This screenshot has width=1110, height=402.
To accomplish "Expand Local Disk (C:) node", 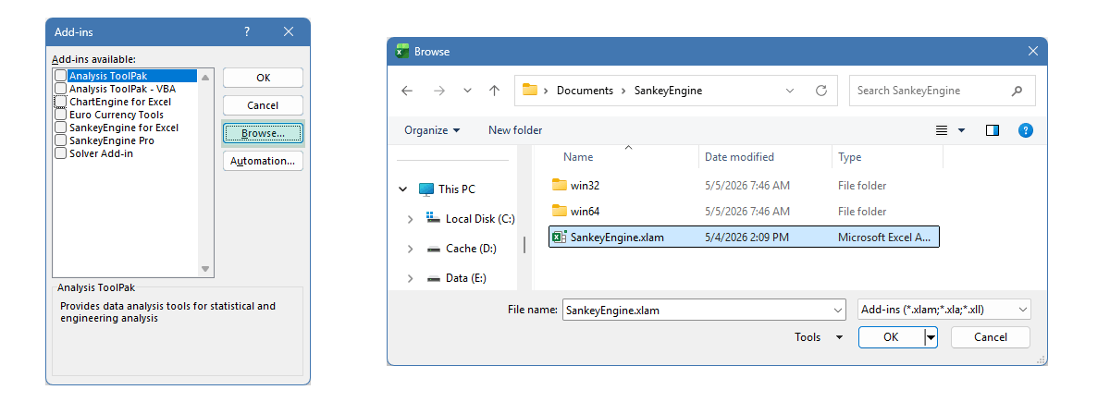I will point(410,218).
